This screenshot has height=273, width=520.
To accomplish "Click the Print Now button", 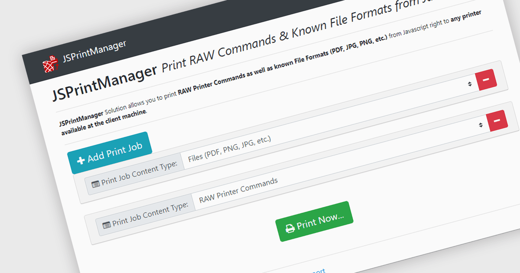I will point(315,221).
